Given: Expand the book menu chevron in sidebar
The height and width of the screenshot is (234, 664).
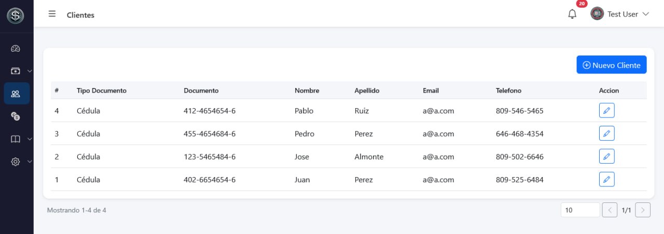Looking at the screenshot, I should click(x=30, y=139).
